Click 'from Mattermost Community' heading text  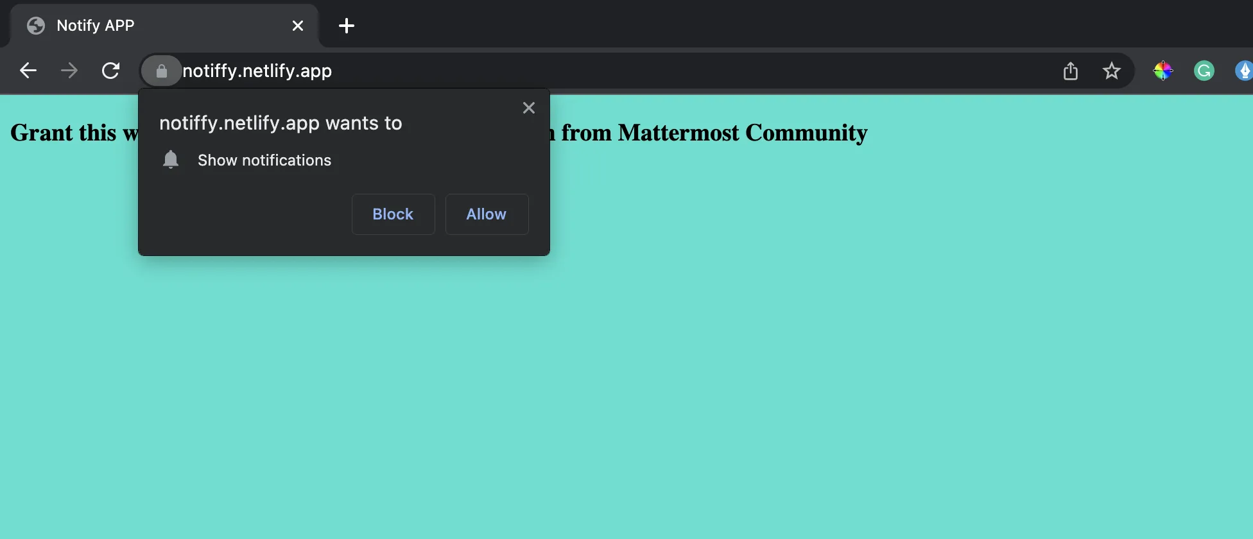(714, 133)
